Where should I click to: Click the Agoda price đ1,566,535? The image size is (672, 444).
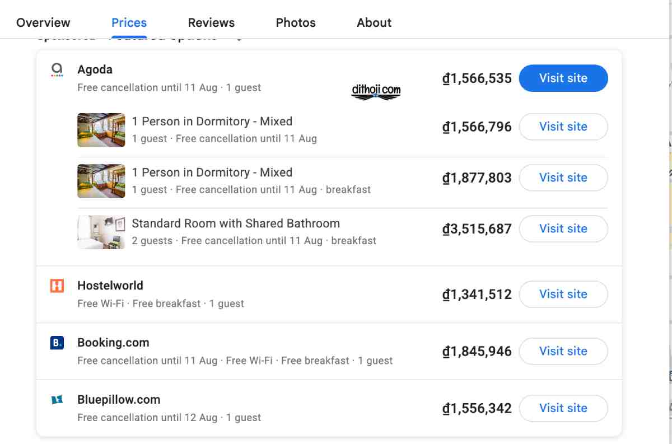point(477,78)
